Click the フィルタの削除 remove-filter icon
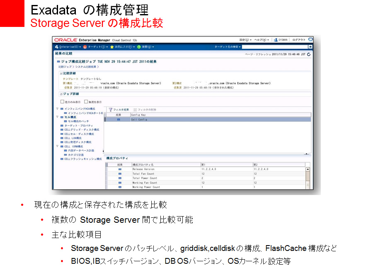This screenshot has height=265, width=383. click(x=135, y=110)
